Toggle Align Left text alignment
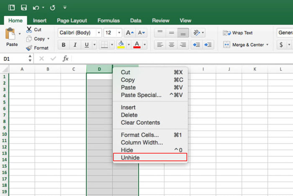The width and height of the screenshot is (293, 196). pos(160,45)
